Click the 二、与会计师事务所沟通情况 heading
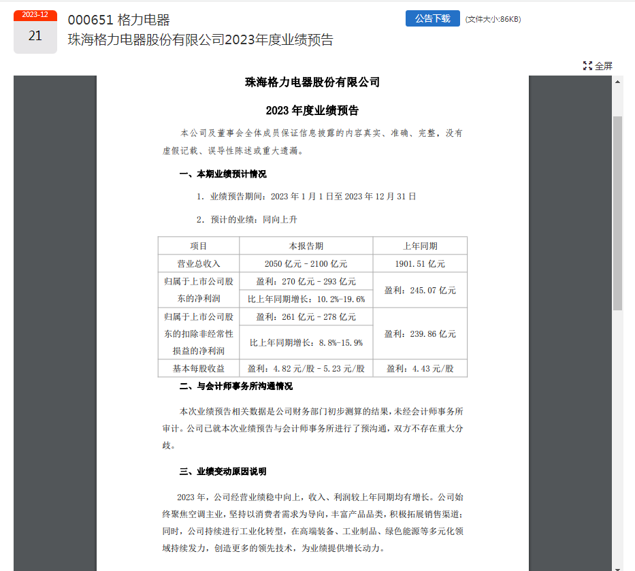 point(235,387)
